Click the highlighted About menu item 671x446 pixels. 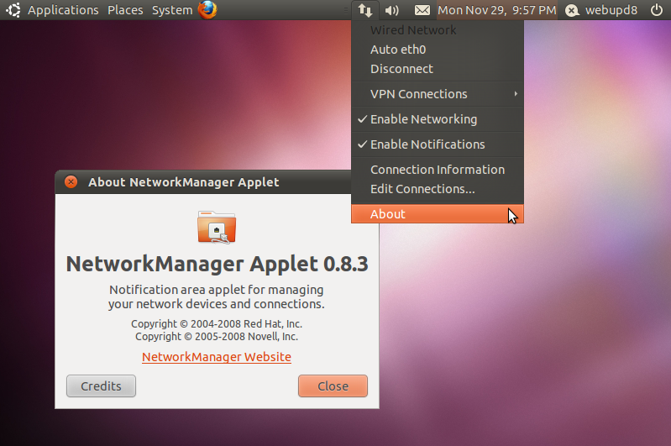438,213
